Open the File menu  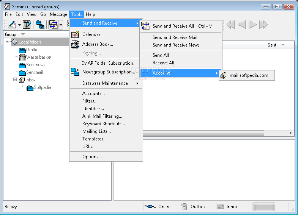8,14
